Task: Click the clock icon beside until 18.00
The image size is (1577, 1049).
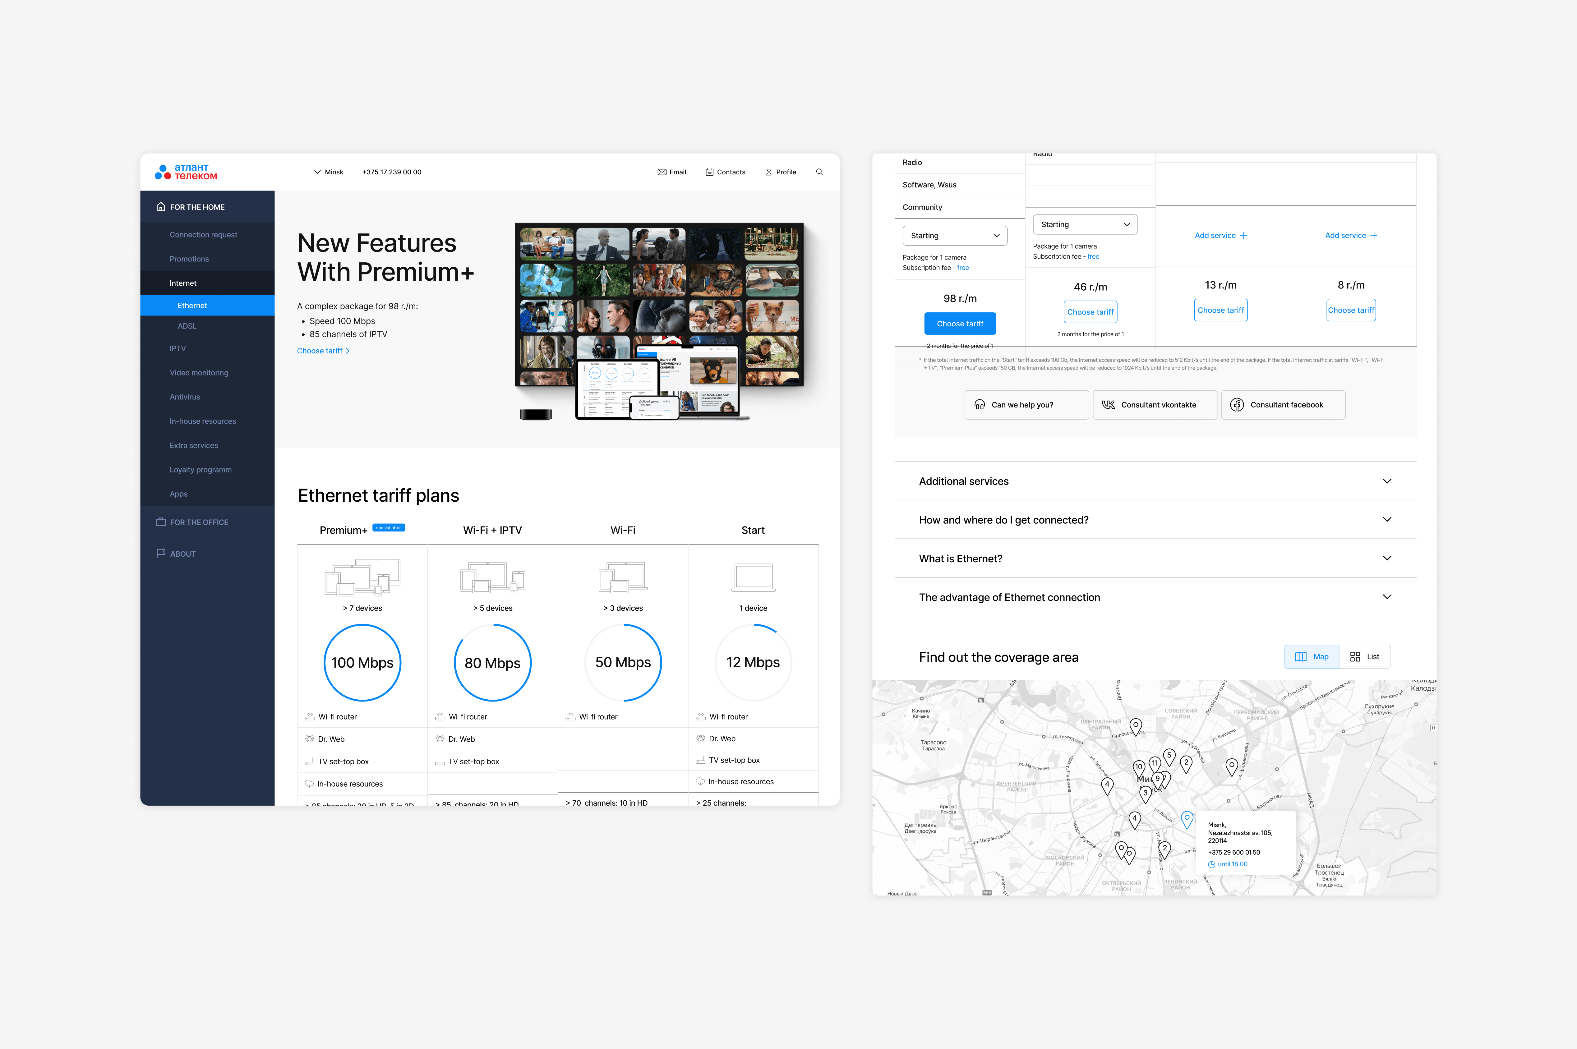Action: coord(1211,864)
